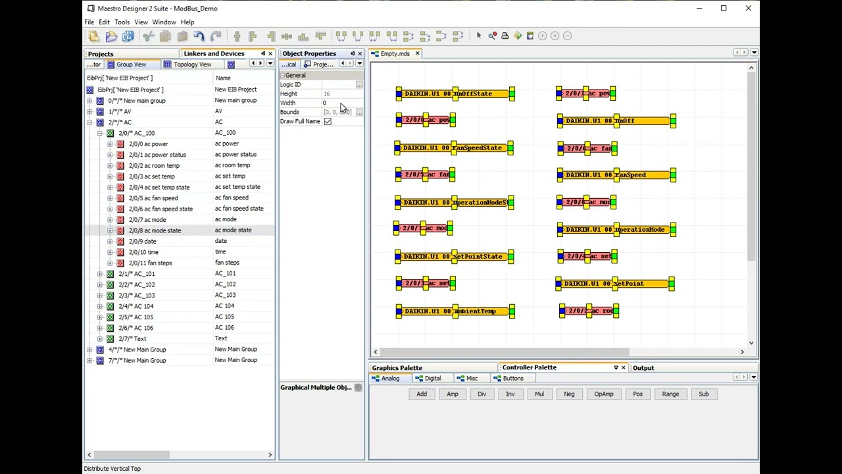
Task: Click Bounds ellipsis browse button
Action: click(x=359, y=112)
